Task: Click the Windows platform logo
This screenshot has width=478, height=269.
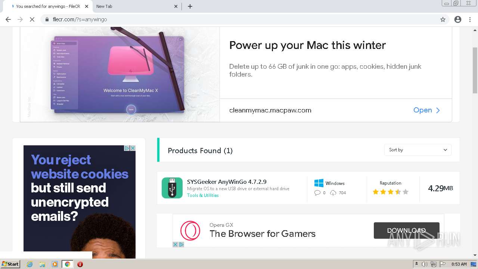Action: pos(319,183)
